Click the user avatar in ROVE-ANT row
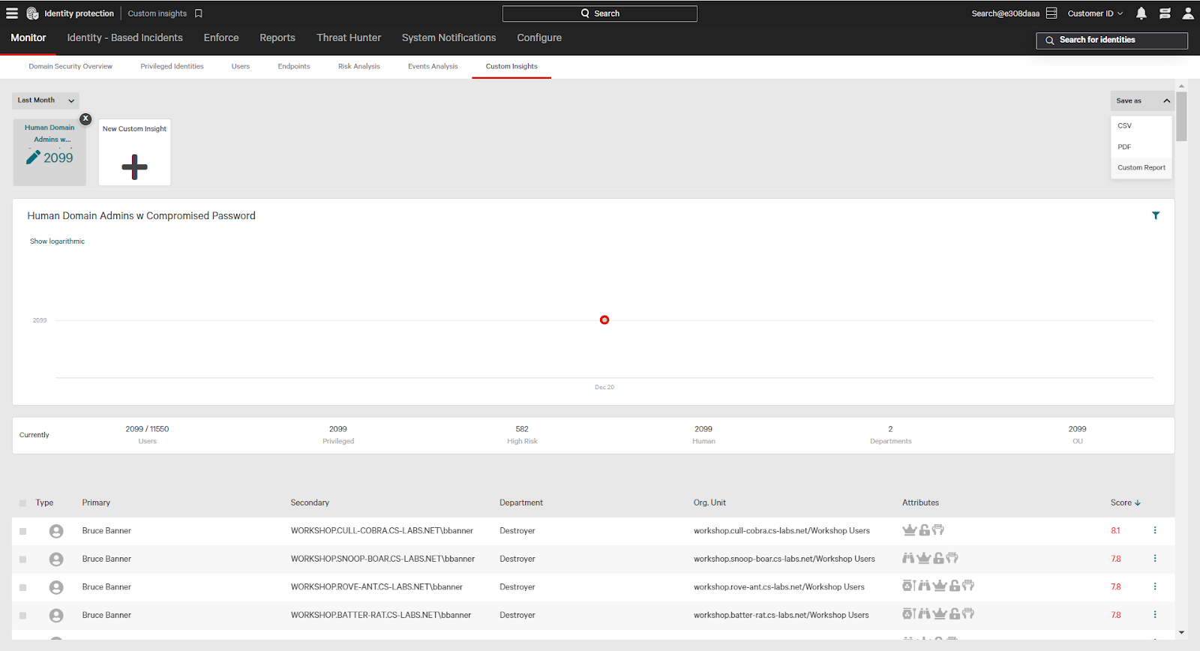Screen dimensions: 1200x651 click(x=56, y=587)
